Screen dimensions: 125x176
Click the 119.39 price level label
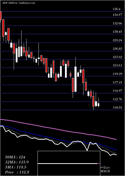(x=117, y=74)
